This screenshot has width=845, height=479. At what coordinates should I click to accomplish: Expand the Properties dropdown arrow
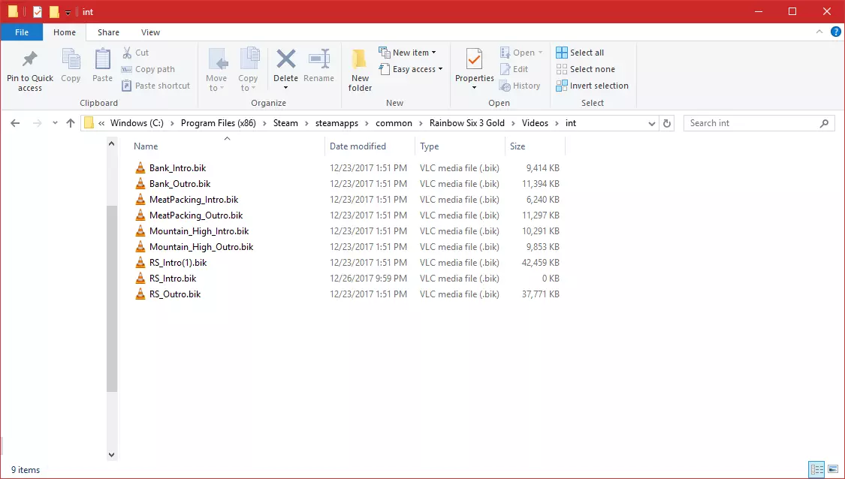[x=474, y=88]
